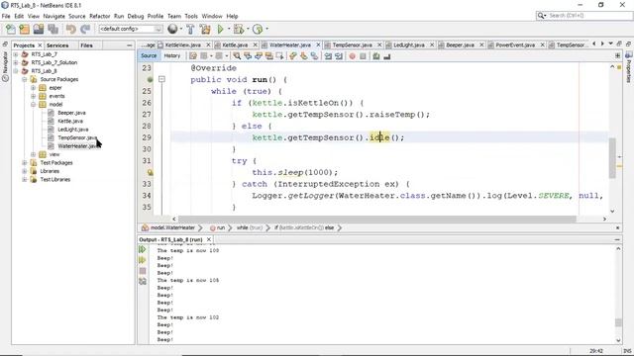Collapse the run() method code fold

click(161, 79)
